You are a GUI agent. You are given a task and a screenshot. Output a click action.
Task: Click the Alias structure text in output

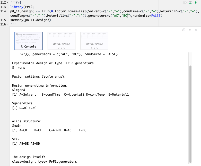(27, 121)
